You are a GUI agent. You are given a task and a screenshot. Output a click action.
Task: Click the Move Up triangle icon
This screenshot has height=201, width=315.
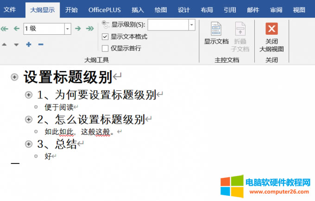[5, 44]
